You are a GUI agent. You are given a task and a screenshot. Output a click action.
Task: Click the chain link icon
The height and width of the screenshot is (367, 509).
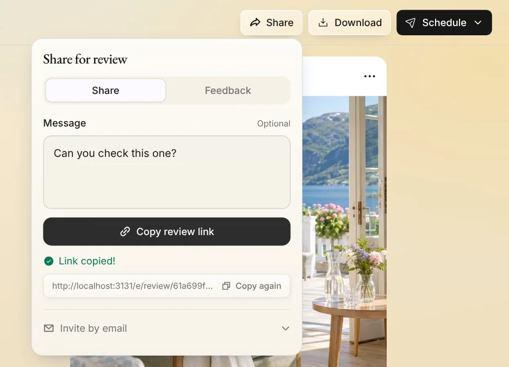tap(125, 231)
